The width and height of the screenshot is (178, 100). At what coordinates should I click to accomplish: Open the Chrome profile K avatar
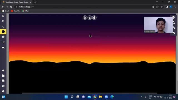click(171, 7)
